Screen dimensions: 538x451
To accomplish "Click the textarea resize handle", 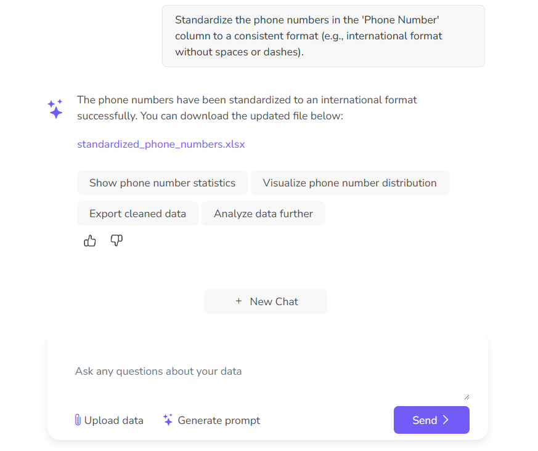I will 467,396.
